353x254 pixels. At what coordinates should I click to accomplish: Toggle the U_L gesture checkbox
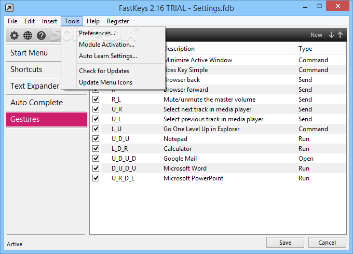tap(96, 119)
